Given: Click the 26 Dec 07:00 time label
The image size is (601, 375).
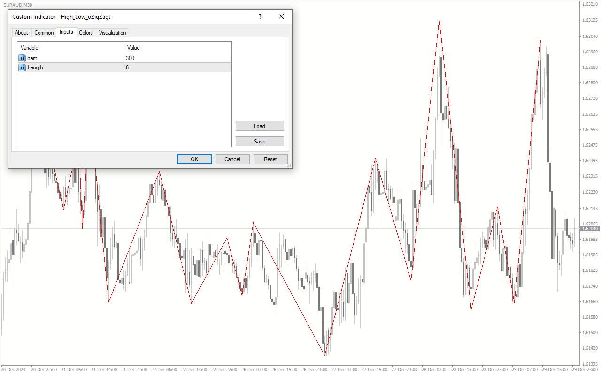Looking at the screenshot, I should 254,370.
